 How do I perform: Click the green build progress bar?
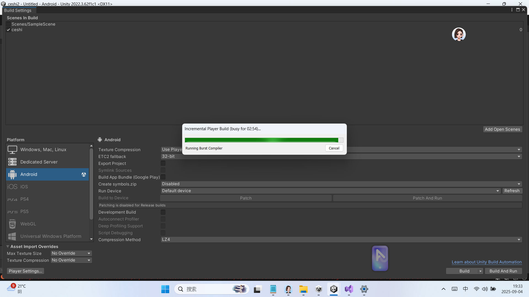[264, 140]
